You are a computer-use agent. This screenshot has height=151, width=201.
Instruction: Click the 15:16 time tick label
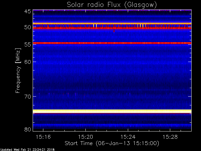(43, 137)
